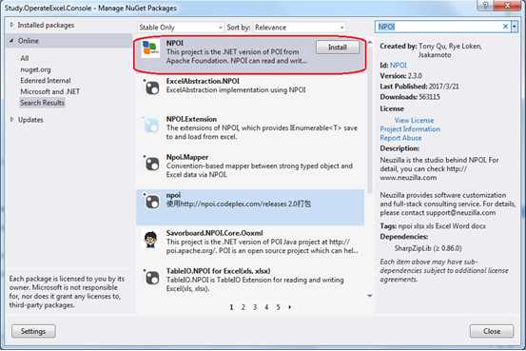Click the NPOI package logo icon
The height and width of the screenshot is (351, 526).
pos(150,48)
